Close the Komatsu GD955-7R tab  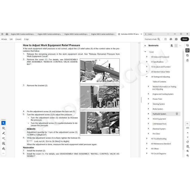click(141, 34)
